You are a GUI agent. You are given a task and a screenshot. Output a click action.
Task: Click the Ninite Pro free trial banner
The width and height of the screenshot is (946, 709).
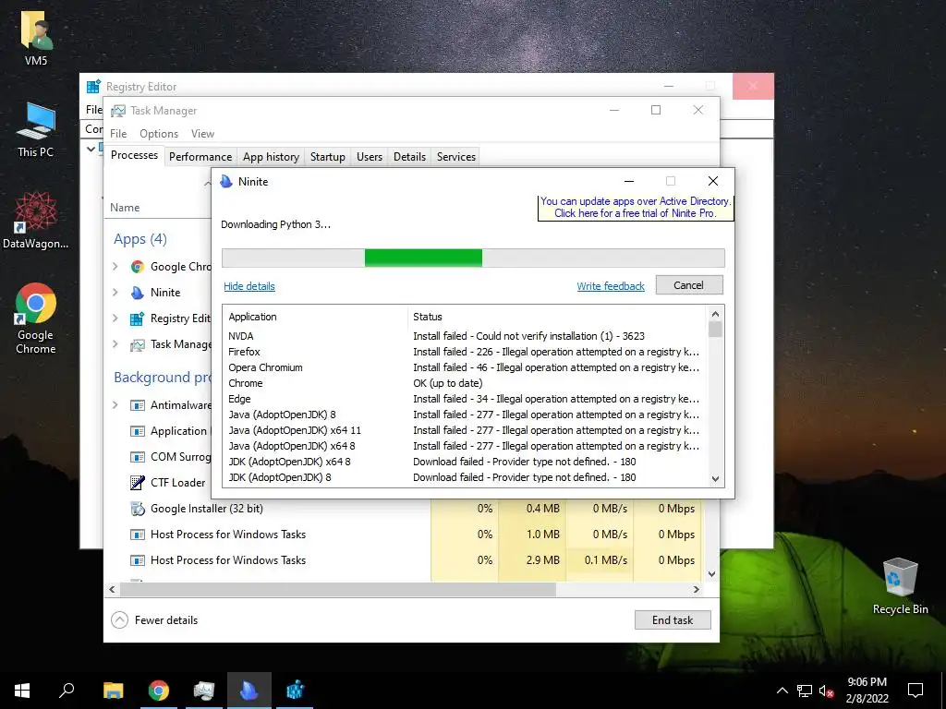coord(636,208)
